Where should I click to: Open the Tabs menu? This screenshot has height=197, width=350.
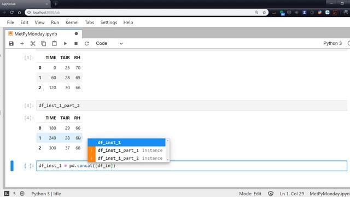89,22
